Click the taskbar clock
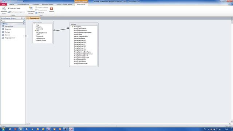Image resolution: width=233 pixels, height=131 pixels. point(226,129)
